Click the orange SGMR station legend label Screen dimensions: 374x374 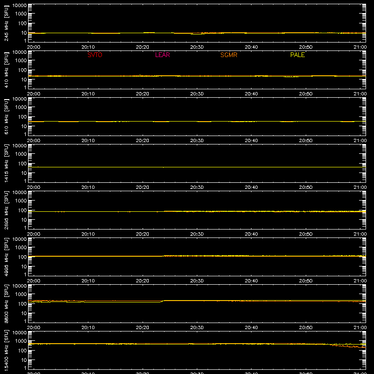coord(229,55)
